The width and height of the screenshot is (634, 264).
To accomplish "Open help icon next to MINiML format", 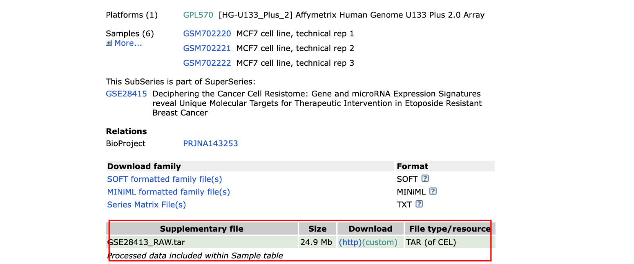I will point(433,191).
